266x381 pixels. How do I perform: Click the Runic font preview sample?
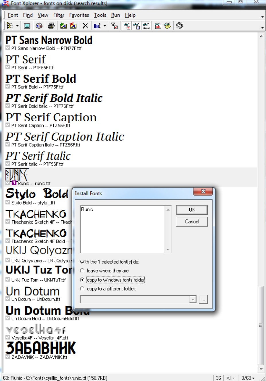coord(17,174)
